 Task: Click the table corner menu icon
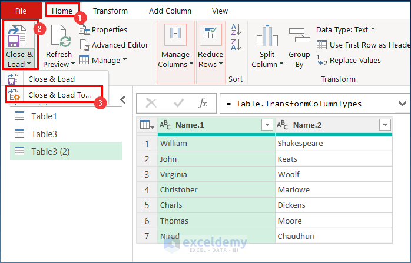tap(147, 125)
